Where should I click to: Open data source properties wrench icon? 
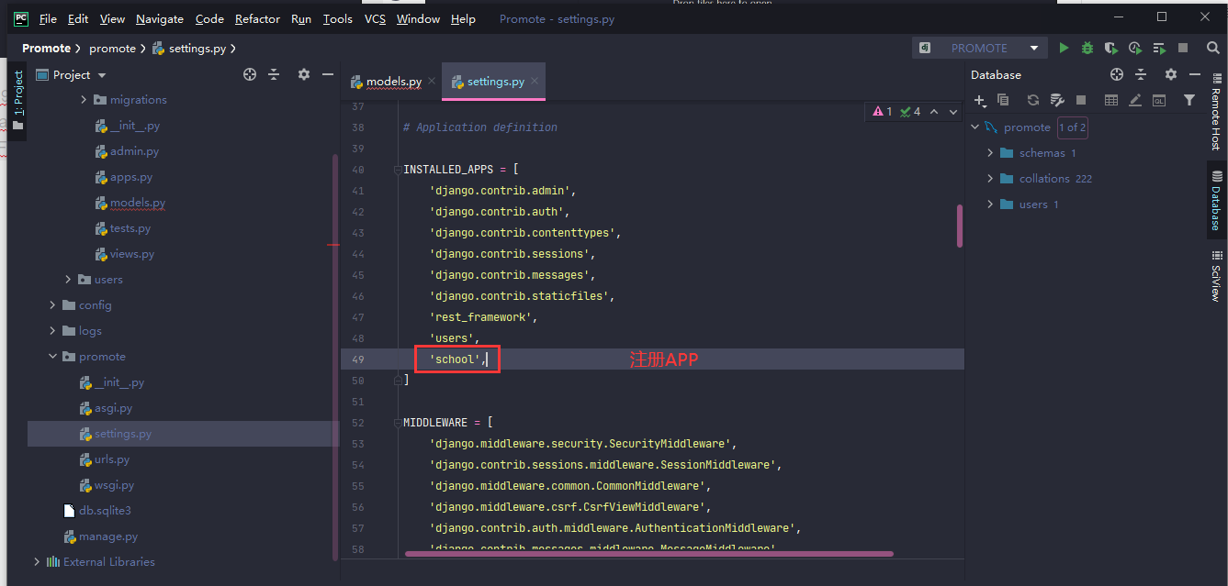[1057, 100]
